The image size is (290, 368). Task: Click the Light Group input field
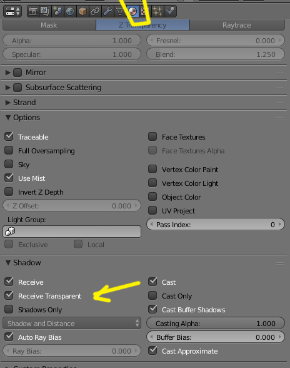(72, 232)
